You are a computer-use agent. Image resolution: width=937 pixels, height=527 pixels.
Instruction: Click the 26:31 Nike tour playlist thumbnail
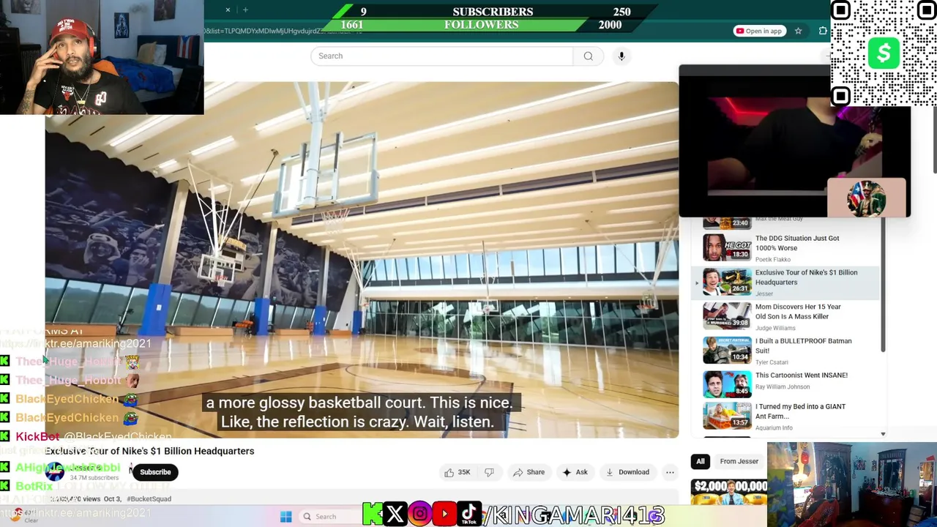(x=727, y=282)
